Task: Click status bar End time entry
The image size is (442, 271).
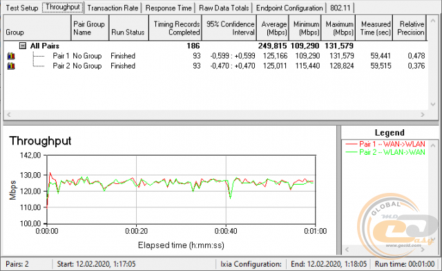Action: click(329, 264)
